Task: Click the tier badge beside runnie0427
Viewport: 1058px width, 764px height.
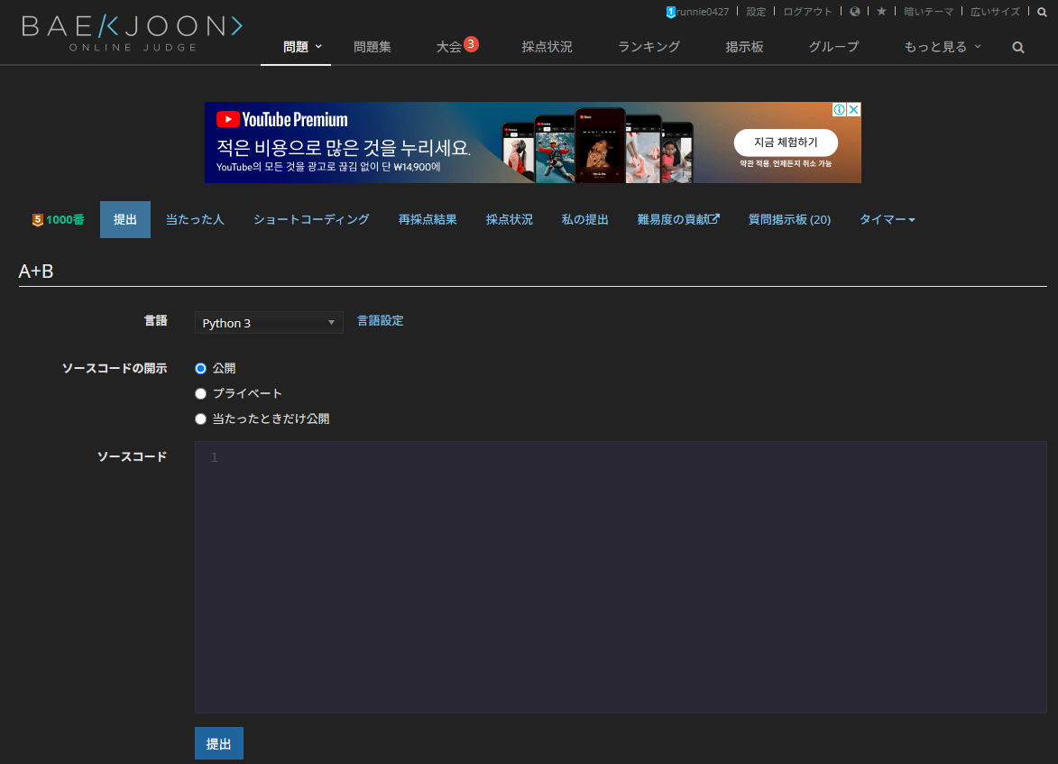Action: pyautogui.click(x=669, y=12)
